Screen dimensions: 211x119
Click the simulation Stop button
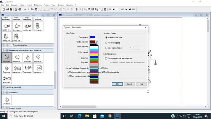click(110, 9)
